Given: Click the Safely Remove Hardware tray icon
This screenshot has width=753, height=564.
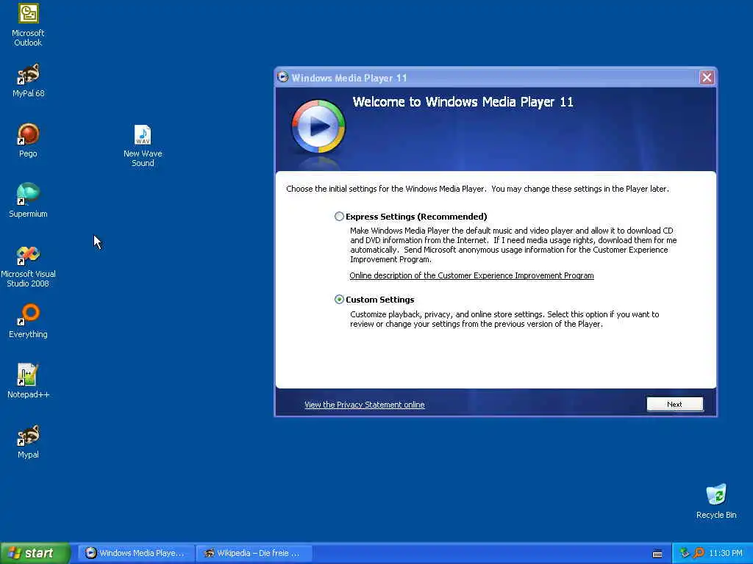Looking at the screenshot, I should [685, 553].
